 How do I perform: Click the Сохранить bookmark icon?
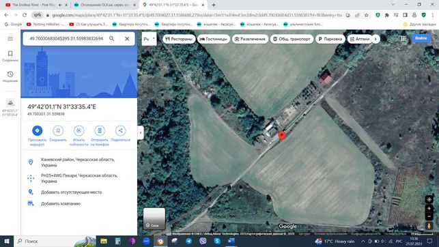click(58, 130)
